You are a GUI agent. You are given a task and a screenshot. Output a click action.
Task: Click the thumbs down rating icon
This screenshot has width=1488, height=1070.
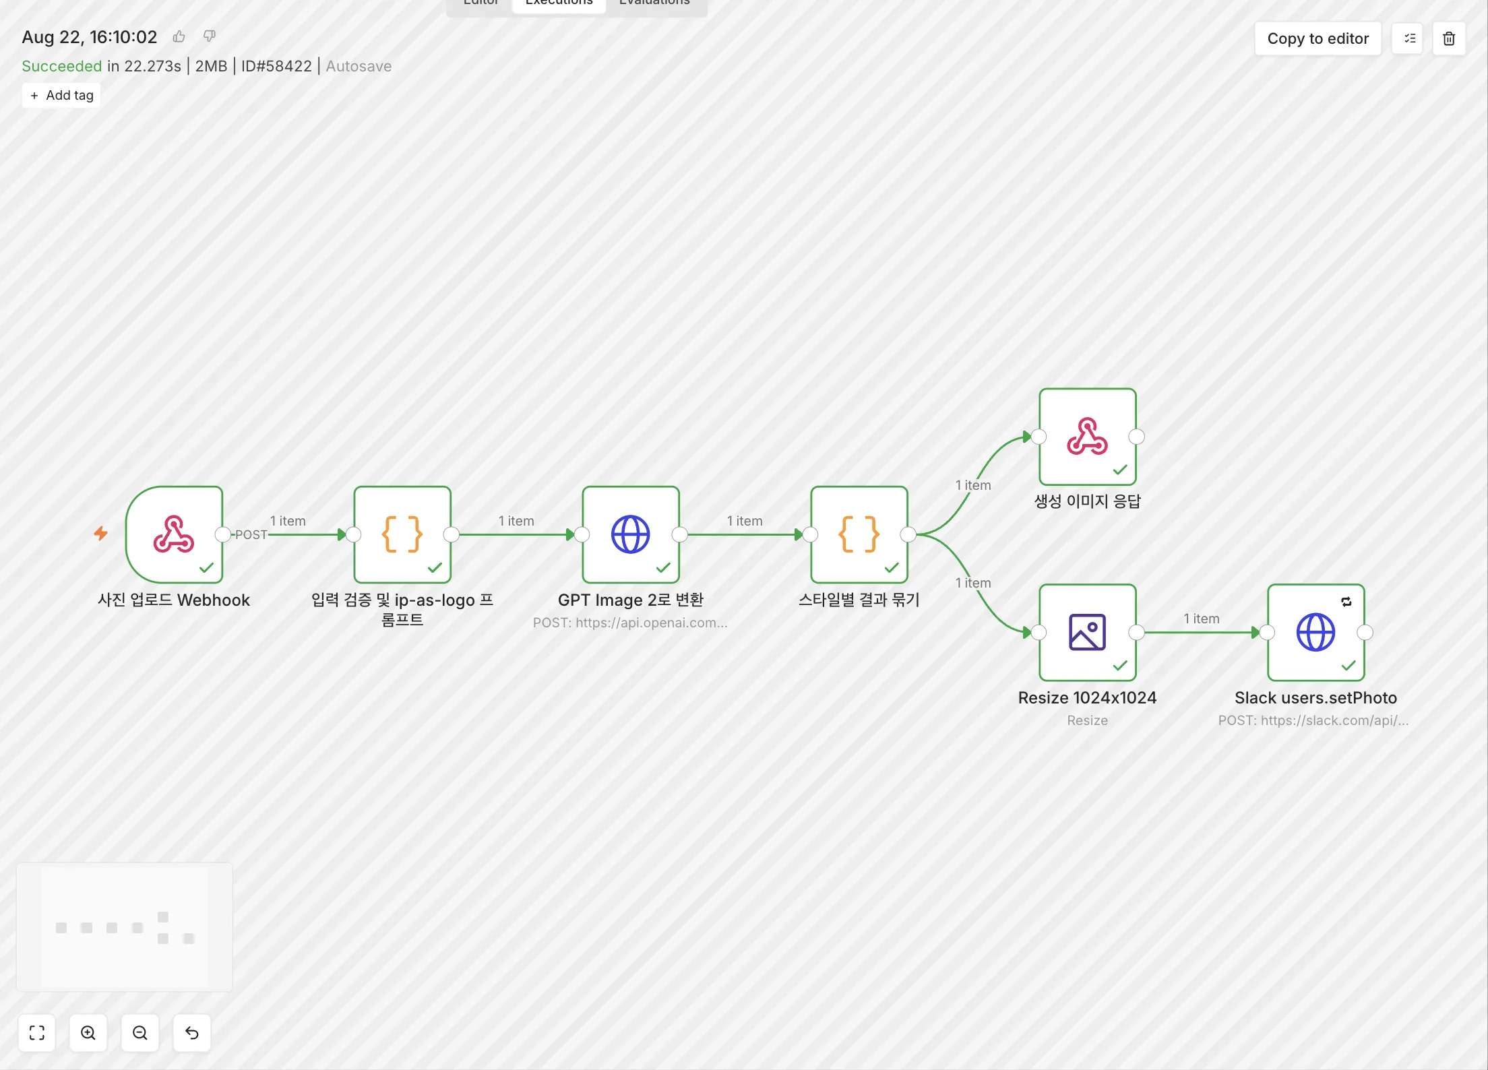[210, 36]
